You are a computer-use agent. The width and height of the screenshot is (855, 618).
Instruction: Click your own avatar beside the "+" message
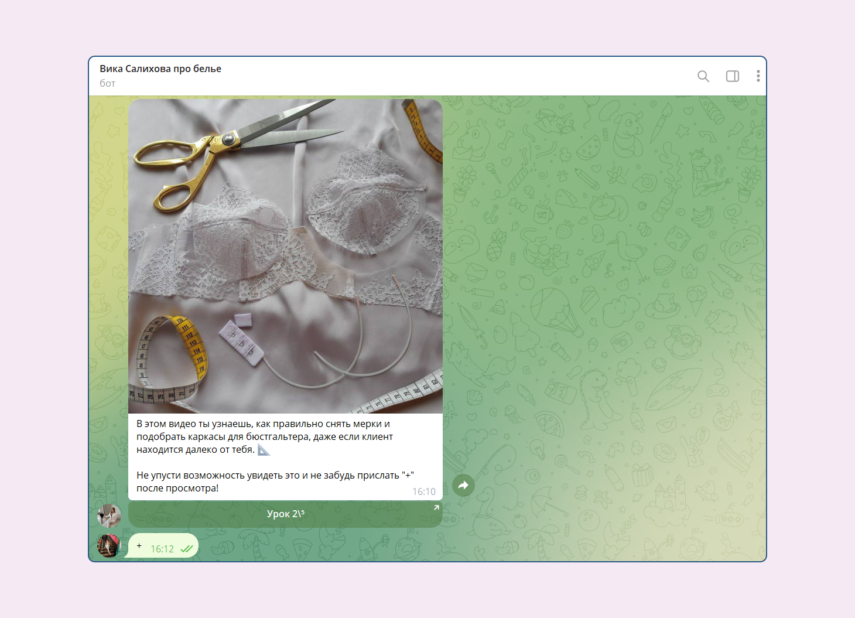[x=109, y=545]
